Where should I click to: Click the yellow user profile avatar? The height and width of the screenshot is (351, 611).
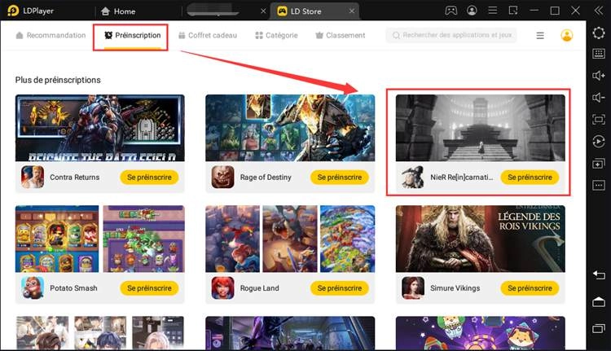coord(567,36)
